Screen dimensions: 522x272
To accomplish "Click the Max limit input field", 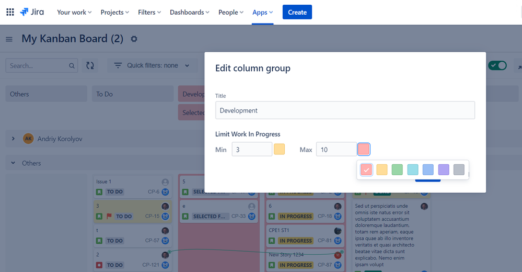I will [x=336, y=149].
